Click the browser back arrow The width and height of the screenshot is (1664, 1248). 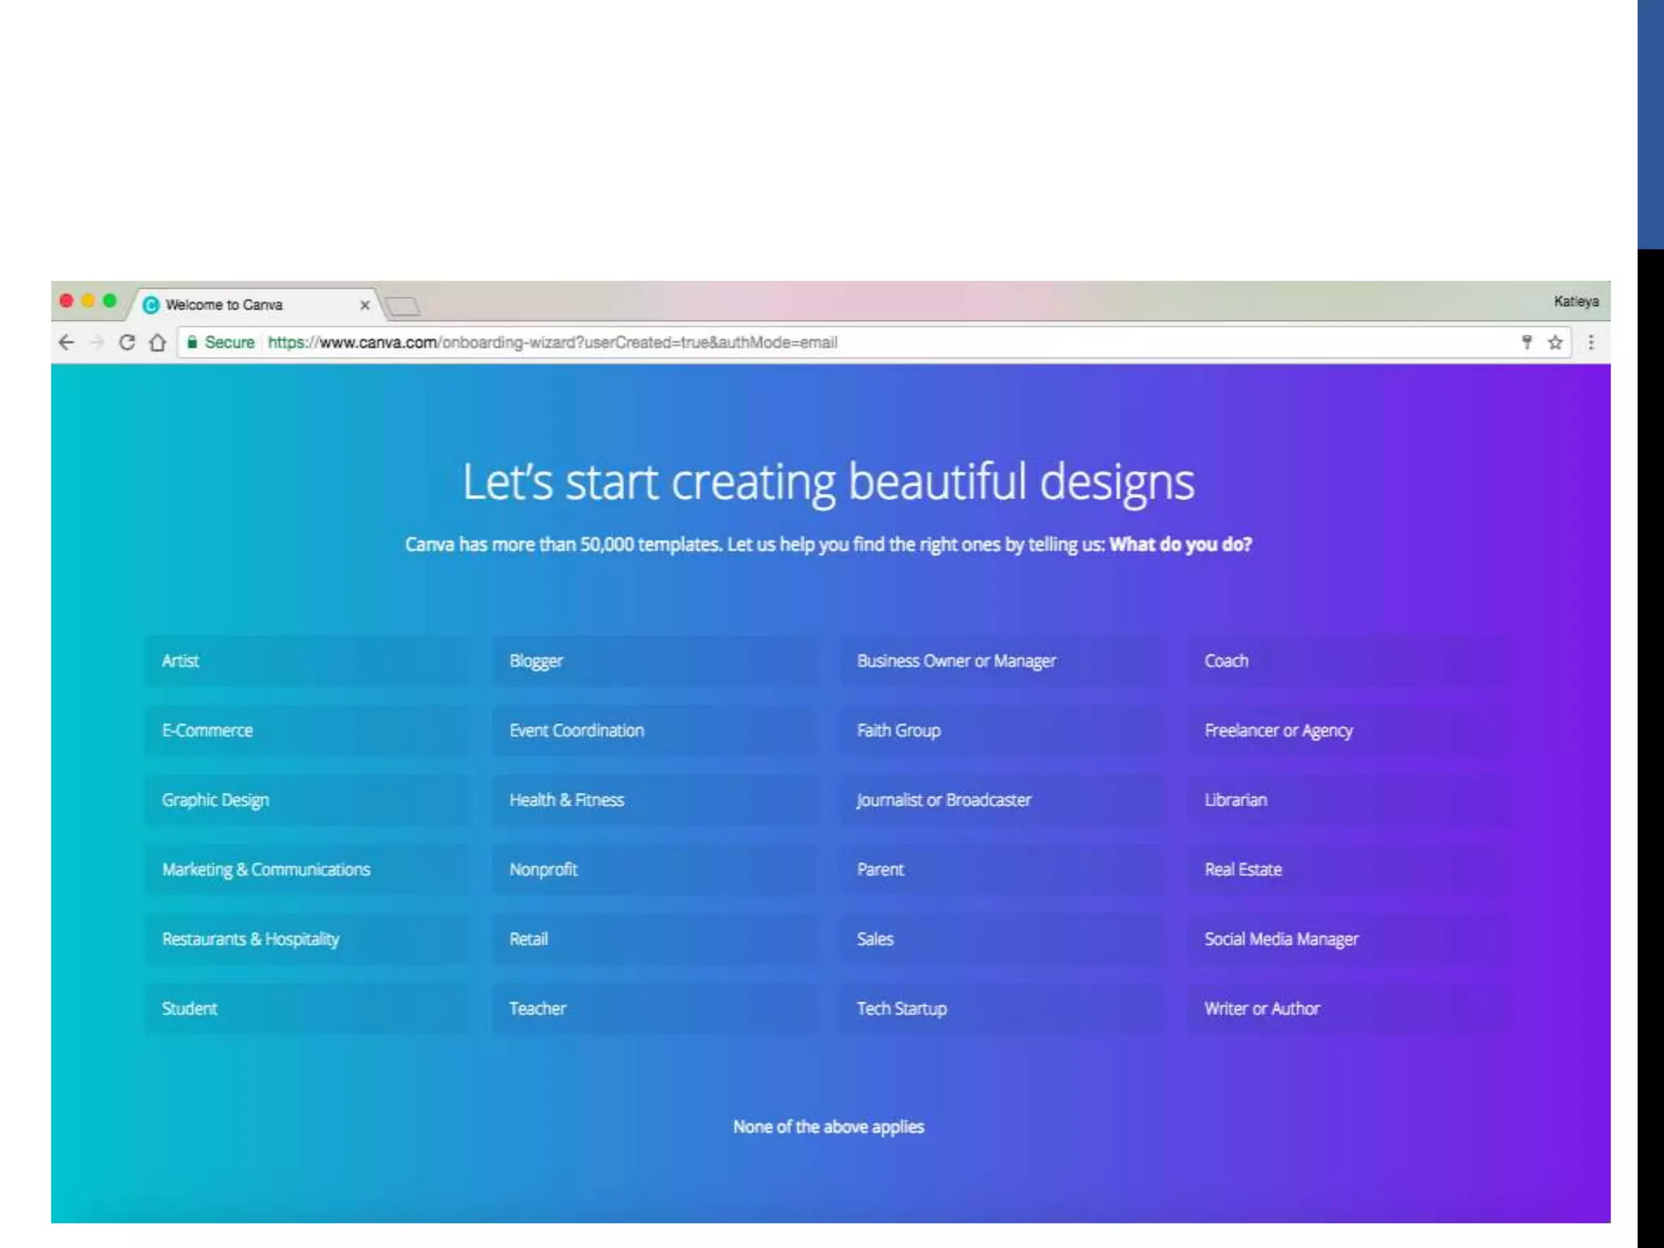pos(67,342)
